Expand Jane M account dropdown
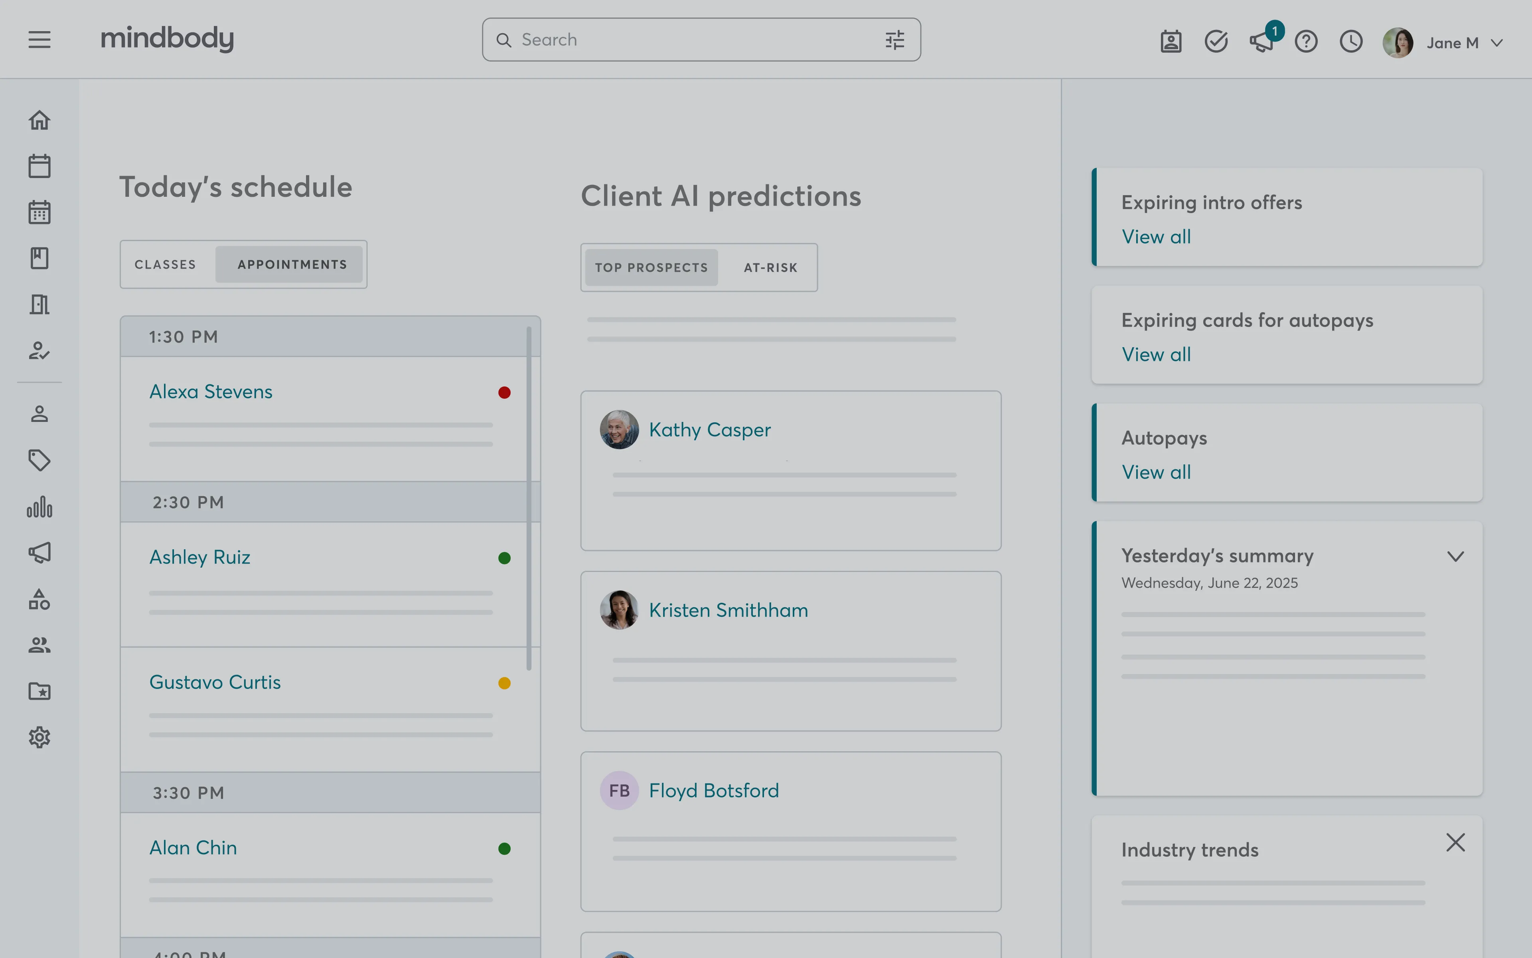The width and height of the screenshot is (1532, 958). point(1496,43)
